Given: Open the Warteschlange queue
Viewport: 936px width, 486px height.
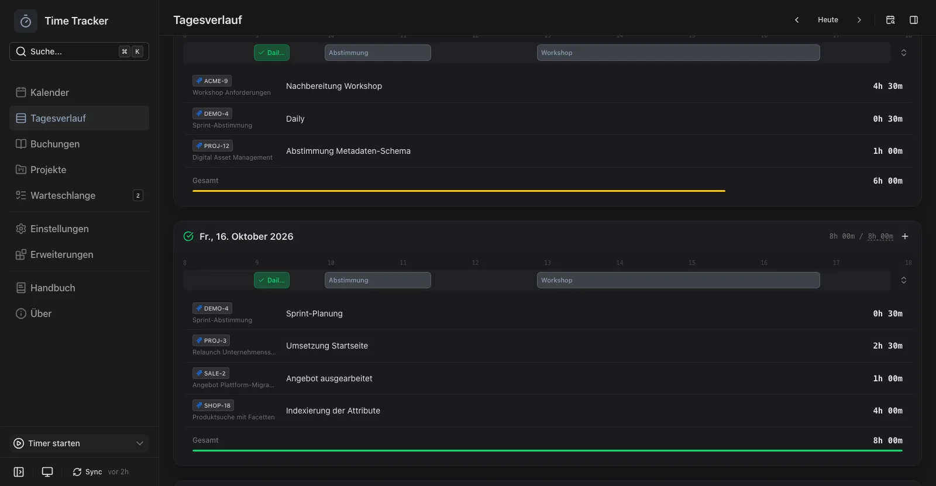Looking at the screenshot, I should coord(79,195).
